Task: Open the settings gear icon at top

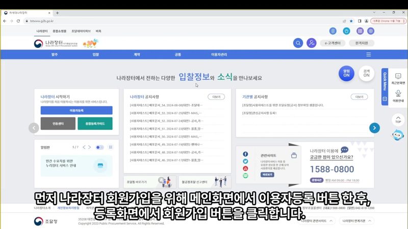Action: point(371,31)
